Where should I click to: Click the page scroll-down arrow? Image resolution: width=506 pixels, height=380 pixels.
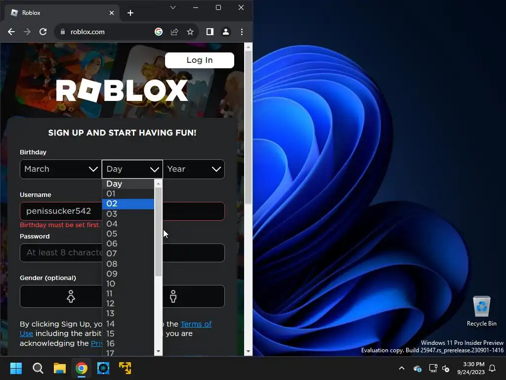point(248,351)
